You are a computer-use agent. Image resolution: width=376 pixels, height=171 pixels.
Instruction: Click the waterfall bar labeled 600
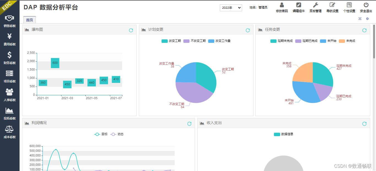(55, 63)
